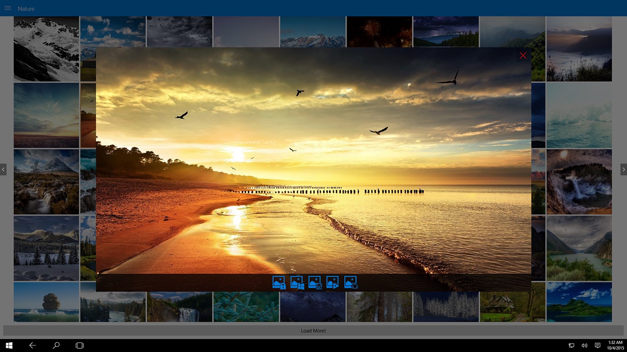Close the image preview with red X
The width and height of the screenshot is (627, 352).
point(523,55)
